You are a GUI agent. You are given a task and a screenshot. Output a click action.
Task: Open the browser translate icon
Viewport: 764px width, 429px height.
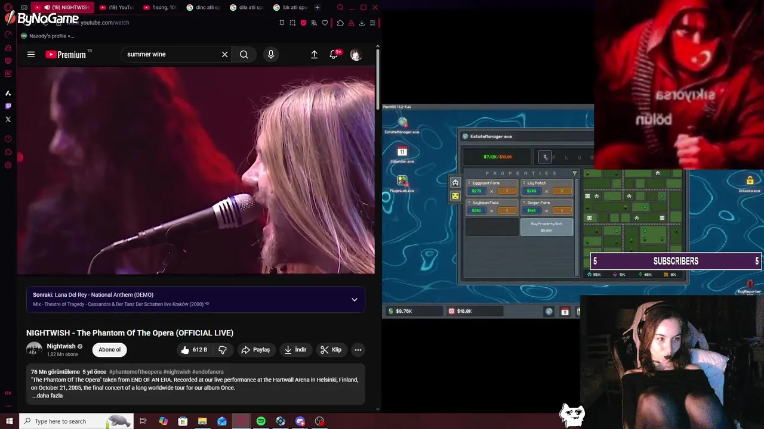click(314, 23)
